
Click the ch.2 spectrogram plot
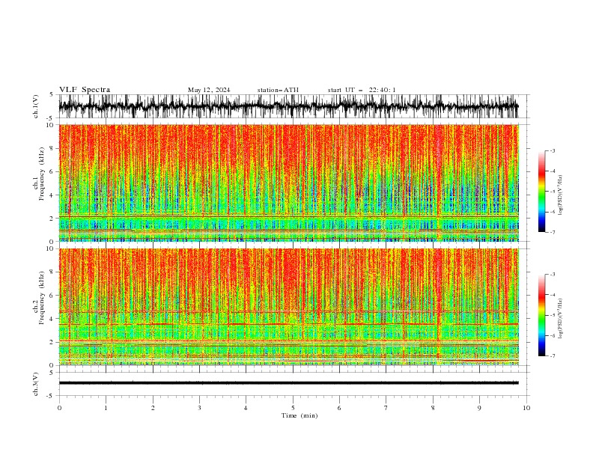[x=288, y=307]
